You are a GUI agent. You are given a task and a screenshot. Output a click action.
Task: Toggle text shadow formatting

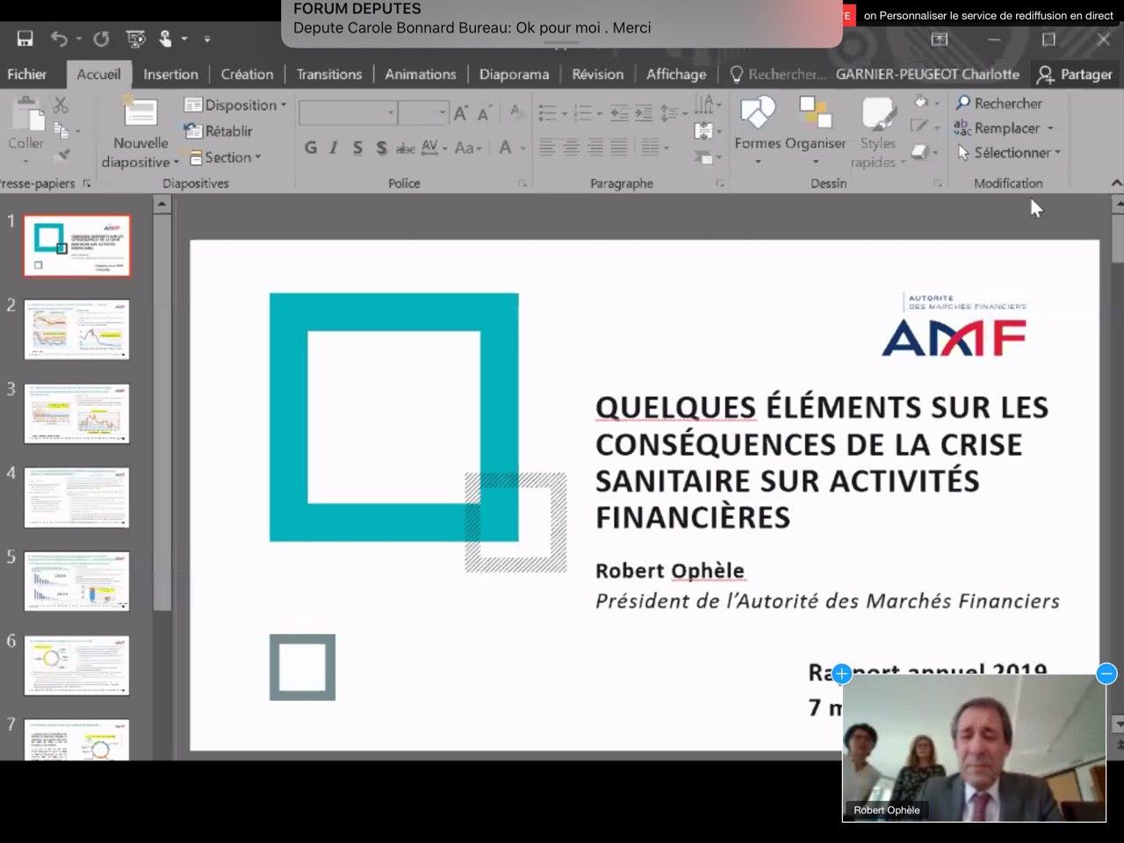tap(381, 148)
